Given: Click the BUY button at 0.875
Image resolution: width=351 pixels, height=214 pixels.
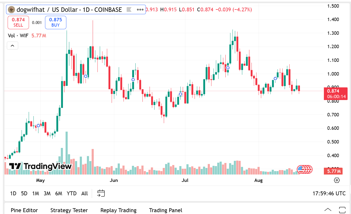Looking at the screenshot, I should (x=56, y=22).
